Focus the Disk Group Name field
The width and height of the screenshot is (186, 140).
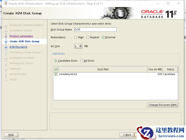click(95, 29)
